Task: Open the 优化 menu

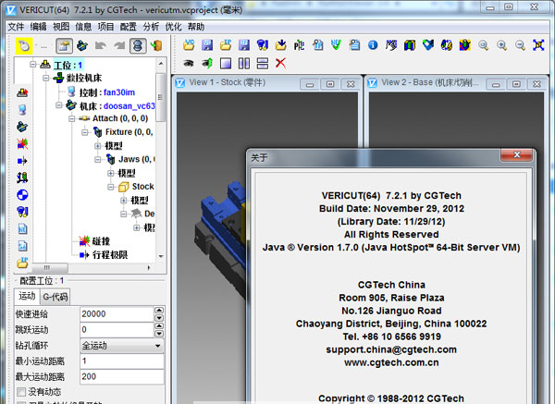Action: [173, 26]
